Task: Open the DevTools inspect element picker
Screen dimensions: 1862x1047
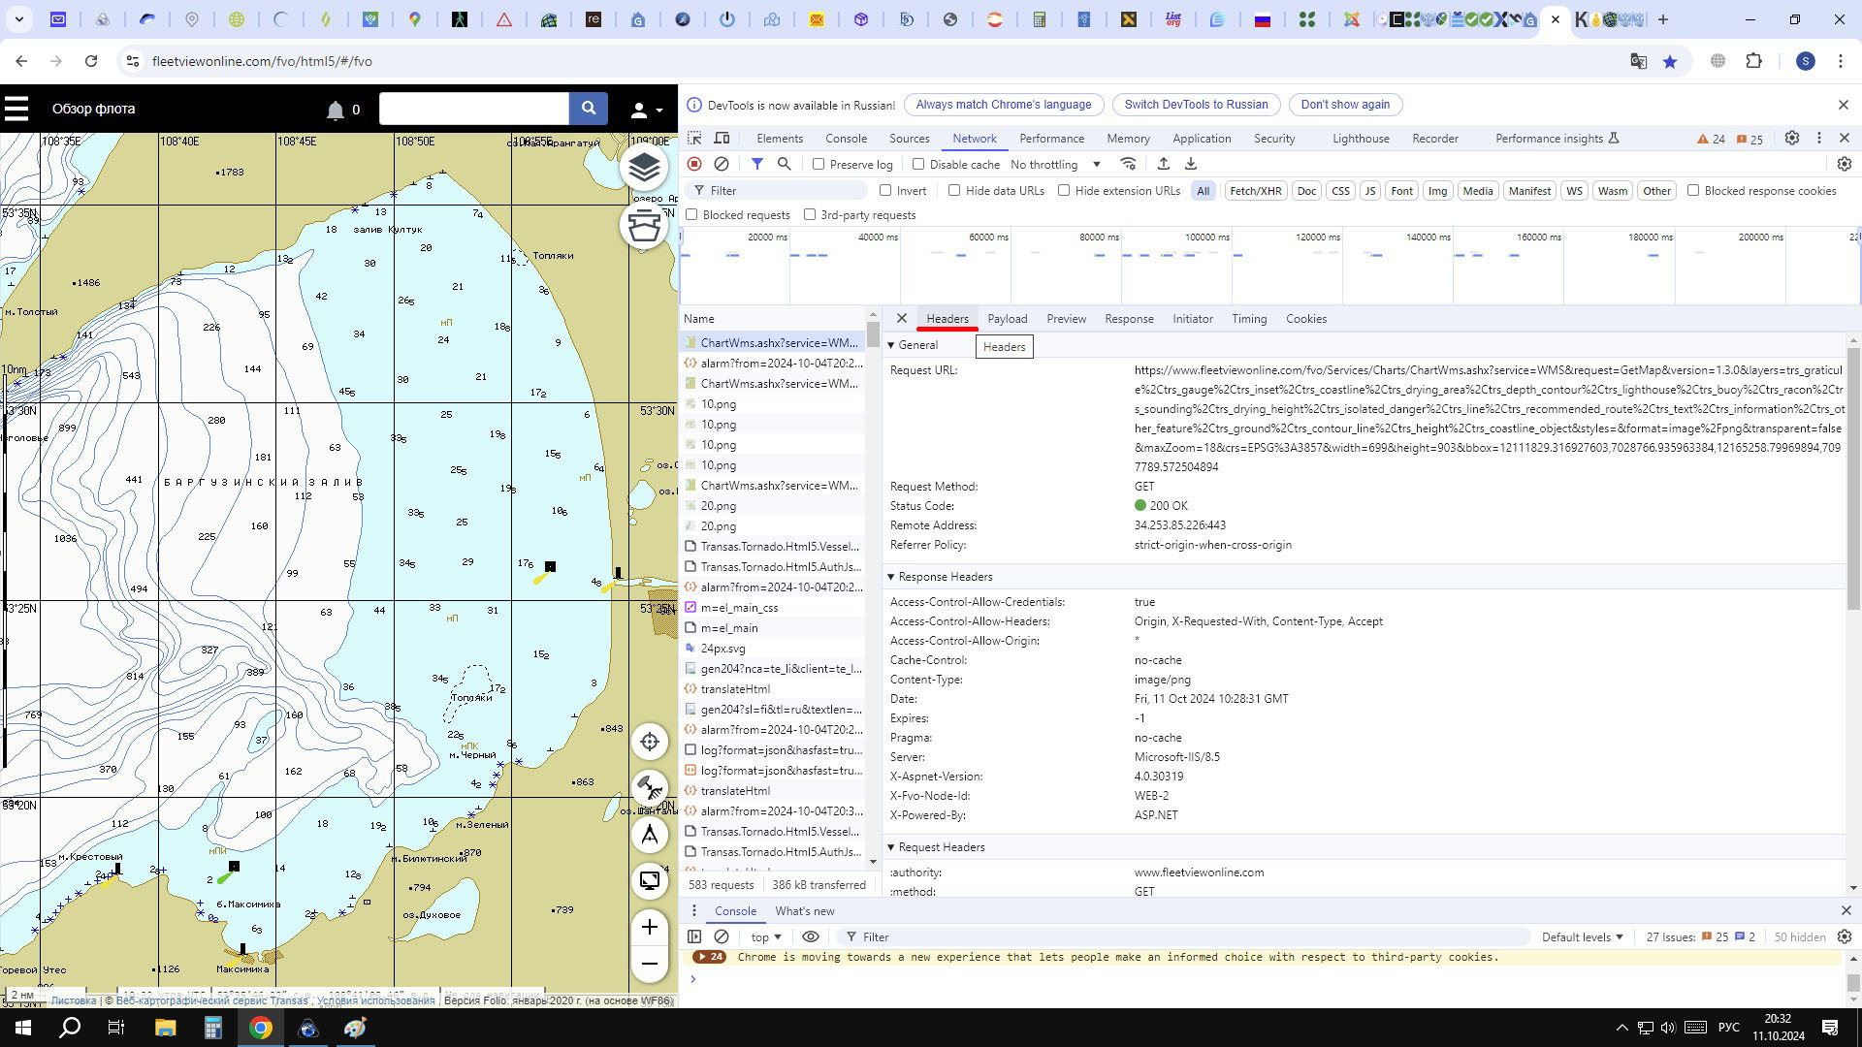Action: pos(694,139)
